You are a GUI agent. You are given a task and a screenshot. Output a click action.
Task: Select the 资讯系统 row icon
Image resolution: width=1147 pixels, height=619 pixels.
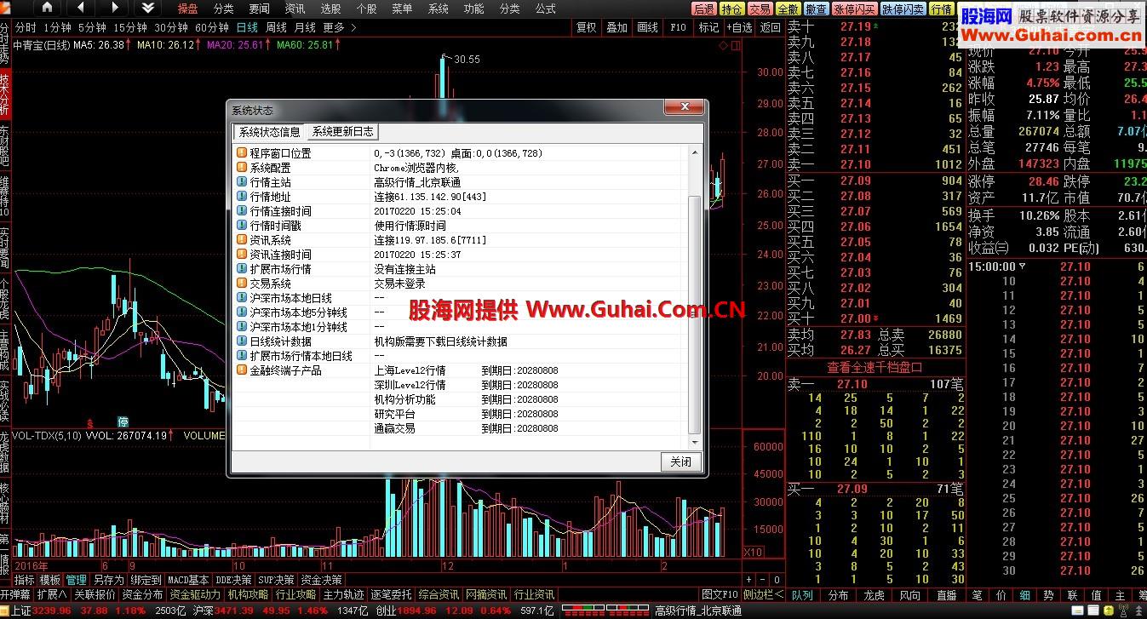pos(242,240)
